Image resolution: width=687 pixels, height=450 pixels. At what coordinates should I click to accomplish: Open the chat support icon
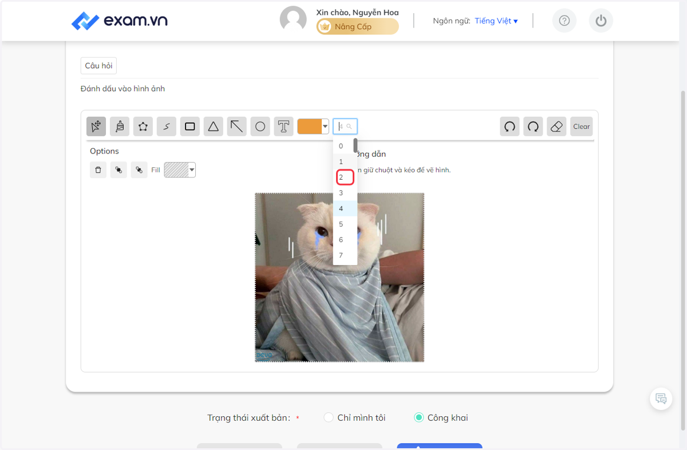coord(661,398)
